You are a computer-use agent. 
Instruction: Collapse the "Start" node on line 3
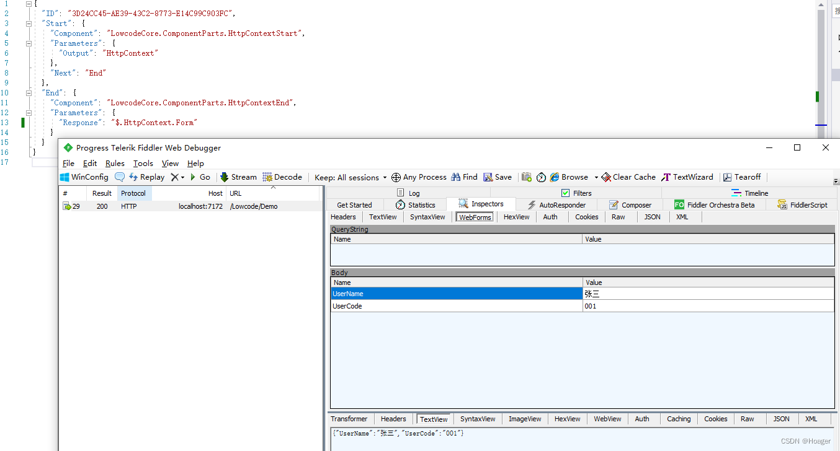tap(29, 24)
